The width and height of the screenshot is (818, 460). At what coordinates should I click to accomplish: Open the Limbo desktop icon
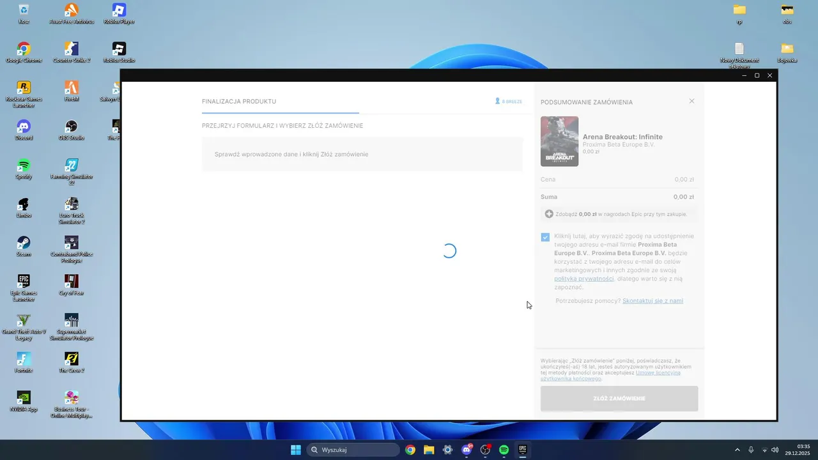(x=24, y=208)
